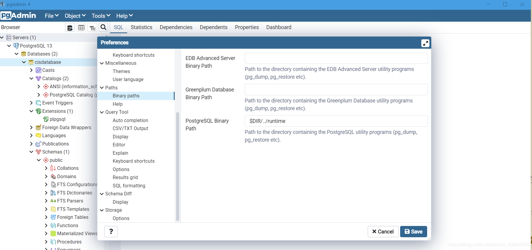
Task: Collapse the Catalogs tree node
Action: click(31, 78)
